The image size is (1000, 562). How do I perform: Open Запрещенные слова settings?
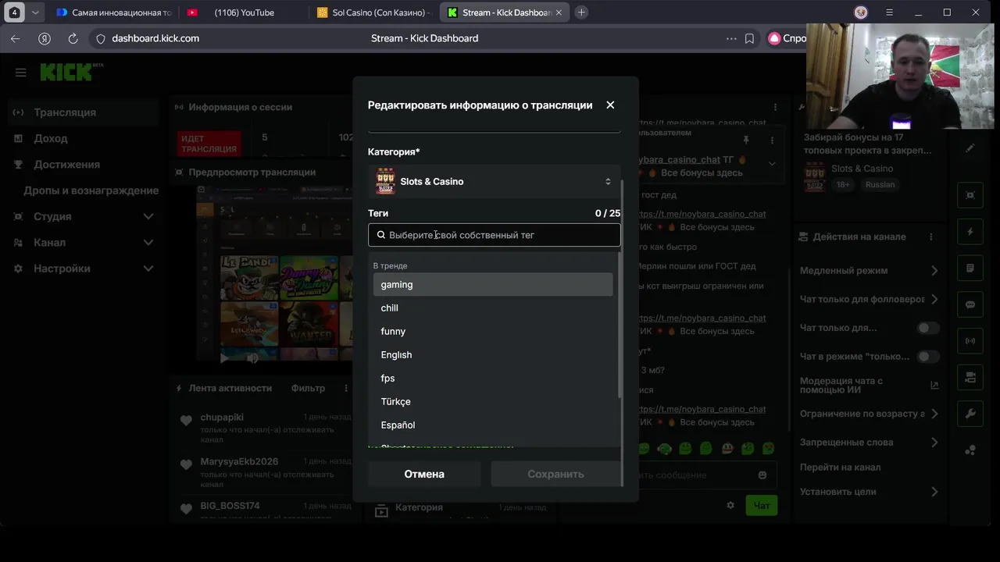[x=869, y=443]
